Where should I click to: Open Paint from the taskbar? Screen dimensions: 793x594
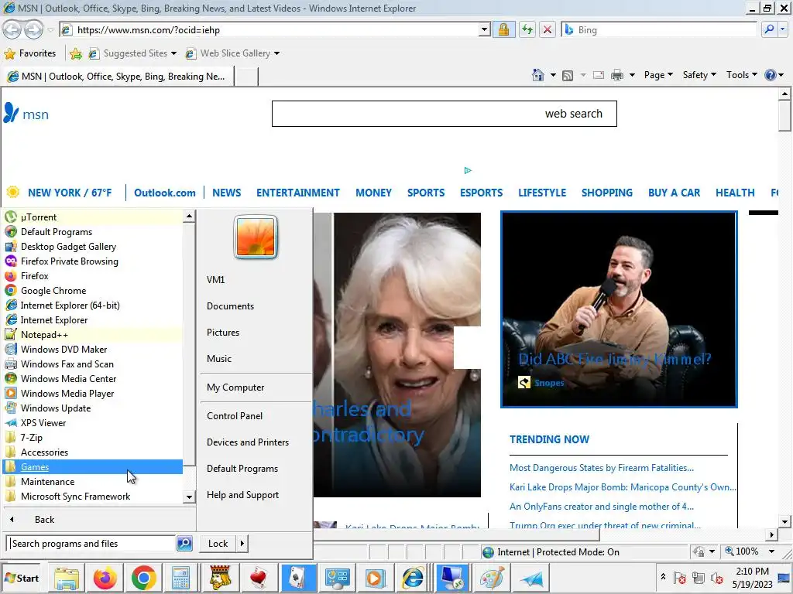pos(492,578)
